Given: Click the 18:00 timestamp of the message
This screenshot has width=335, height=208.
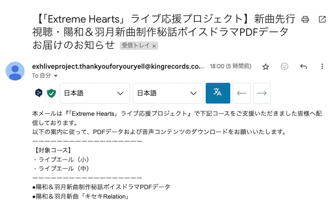Looking at the screenshot, I should pos(230,66).
